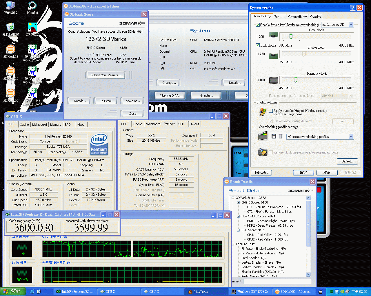Switch to the Compatibility tab
Image resolution: width=371 pixels, height=296 pixels.
[297, 17]
